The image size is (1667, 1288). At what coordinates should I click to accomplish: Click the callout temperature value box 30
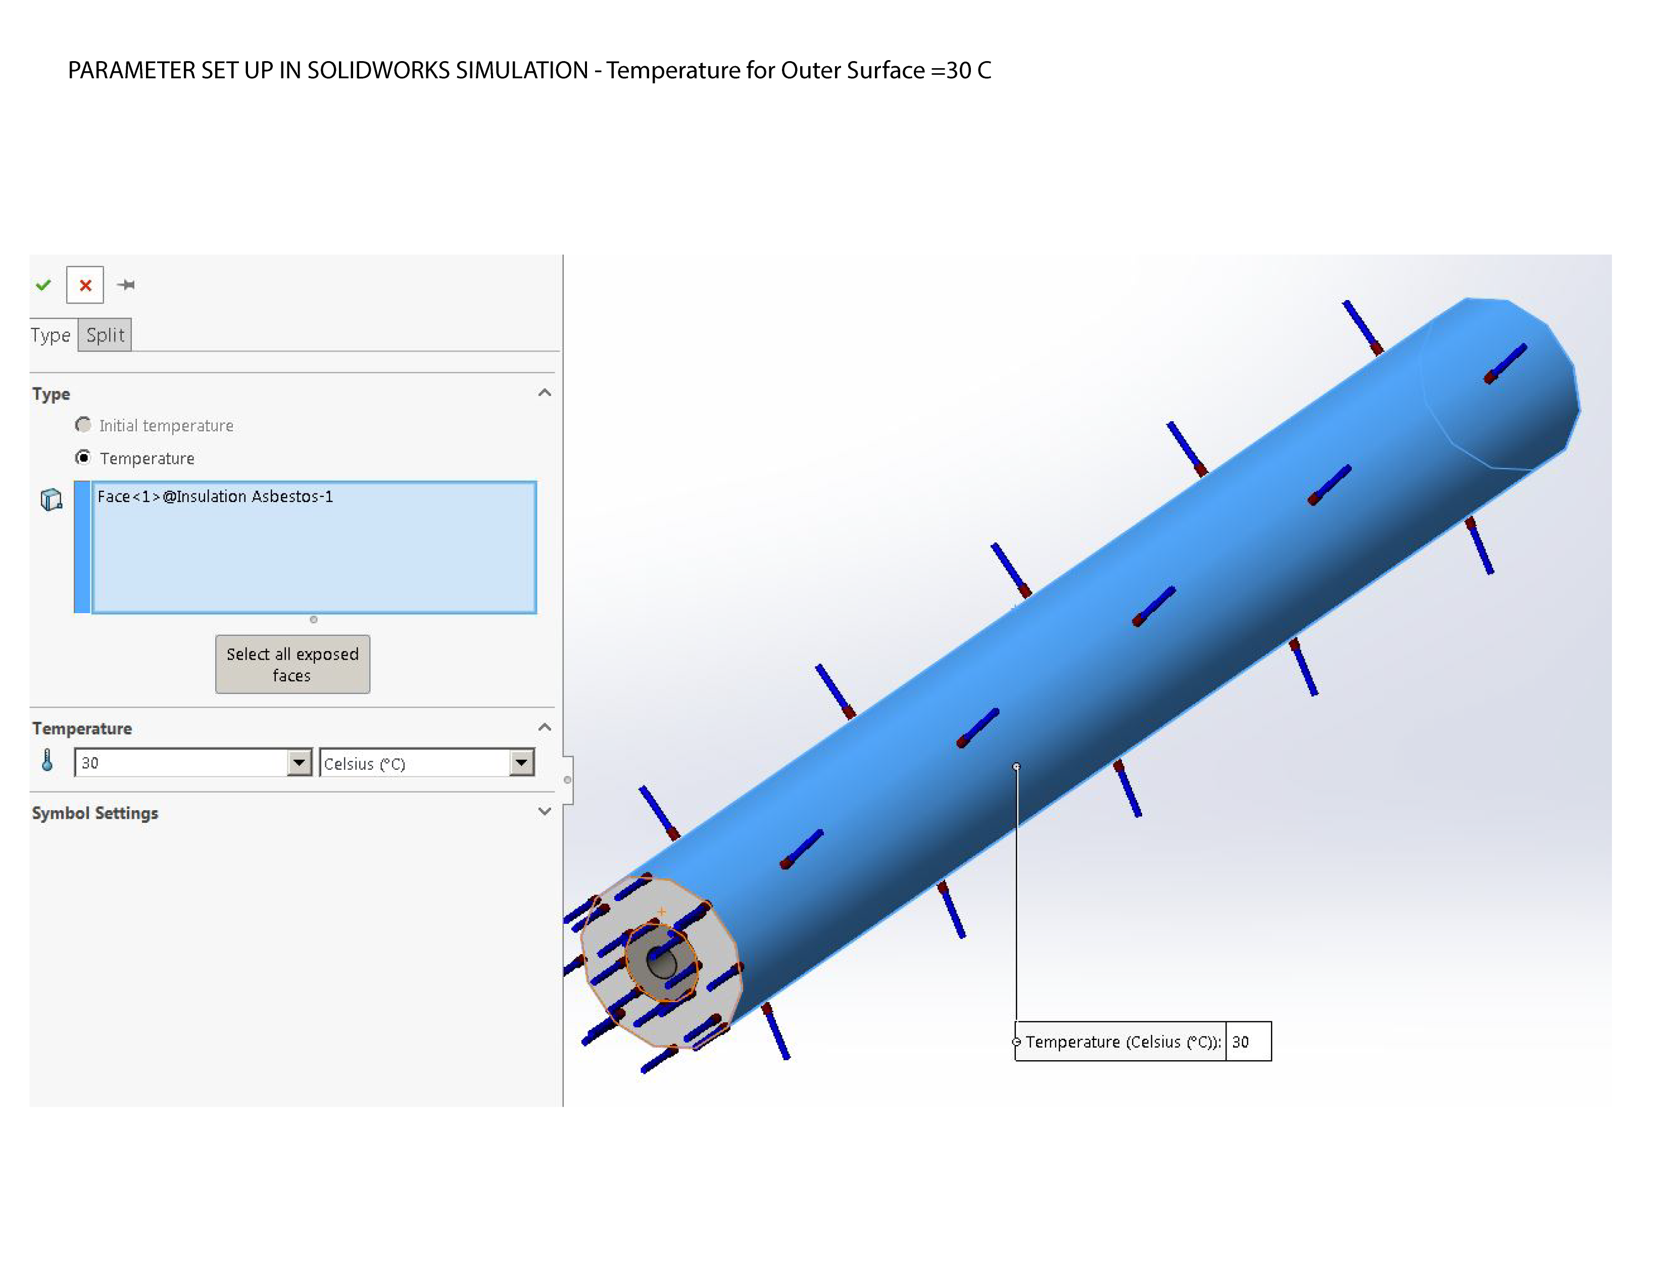tap(1248, 1042)
